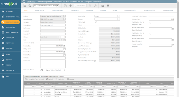Switch to the Attachments (1) tab

[x=130, y=10]
